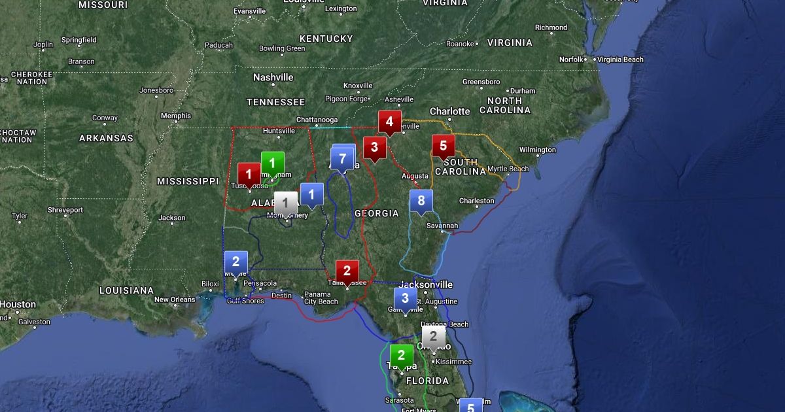Click the Richmond label
The image size is (785, 412).
tap(551, 27)
